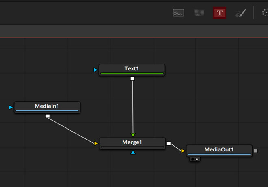Viewport: 268px width, 187px height.
Task: Select the Paint brush tool icon
Action: 240,13
